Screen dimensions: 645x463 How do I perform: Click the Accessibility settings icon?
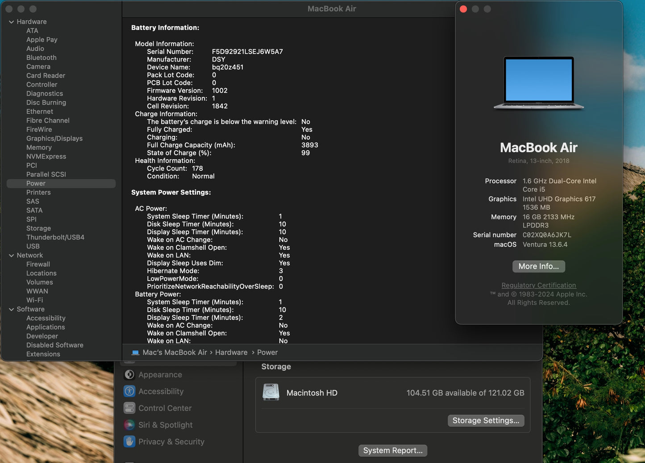[129, 391]
